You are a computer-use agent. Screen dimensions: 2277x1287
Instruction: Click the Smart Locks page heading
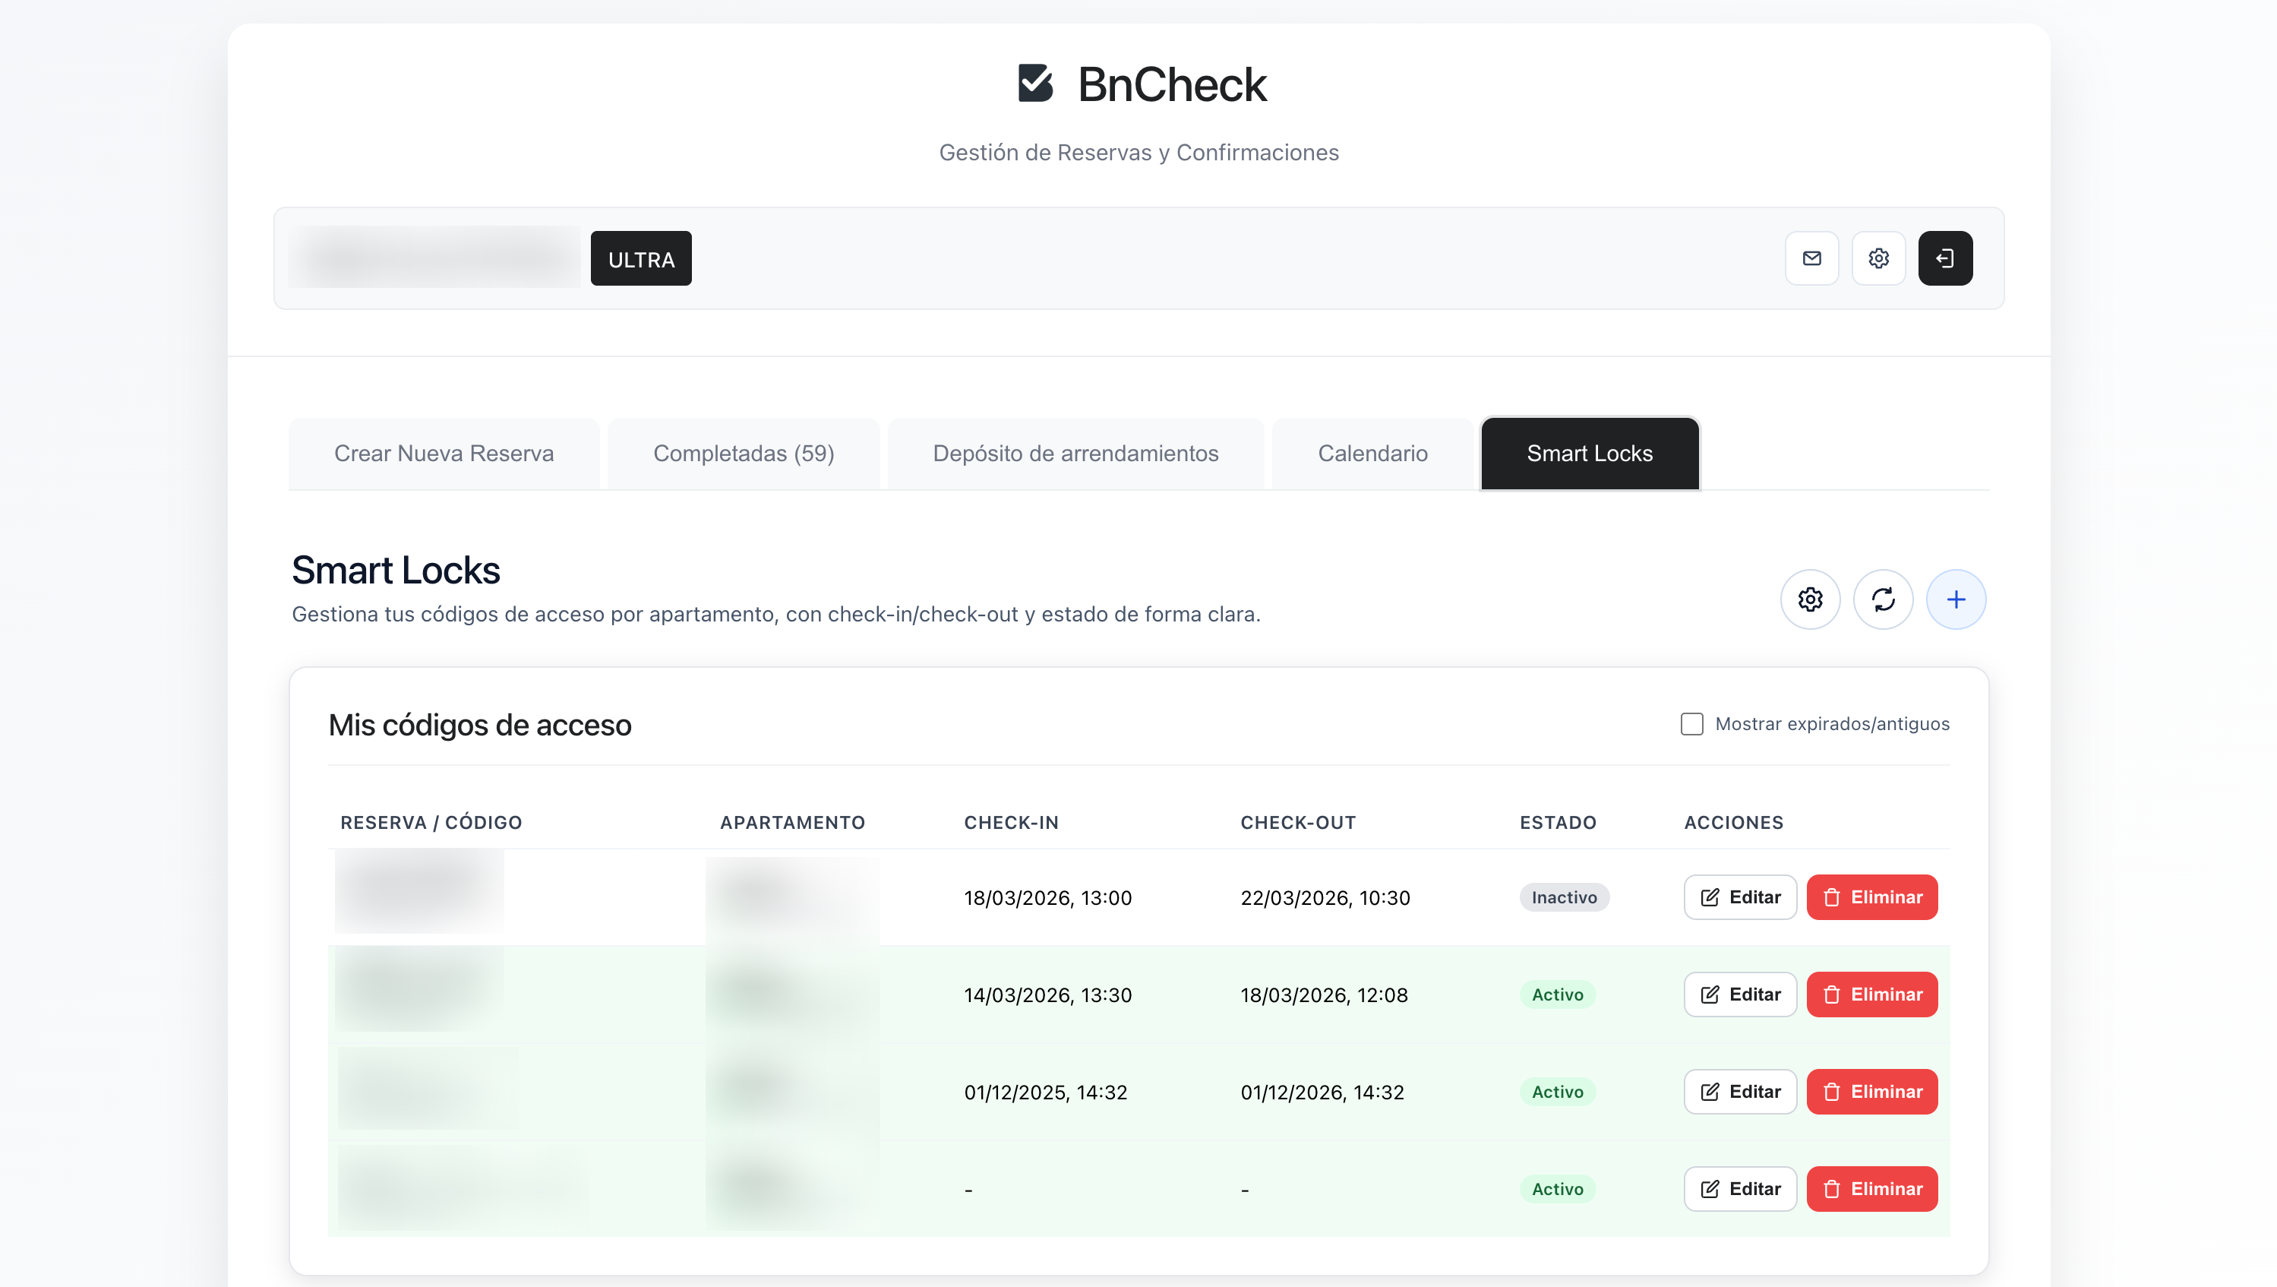point(396,570)
